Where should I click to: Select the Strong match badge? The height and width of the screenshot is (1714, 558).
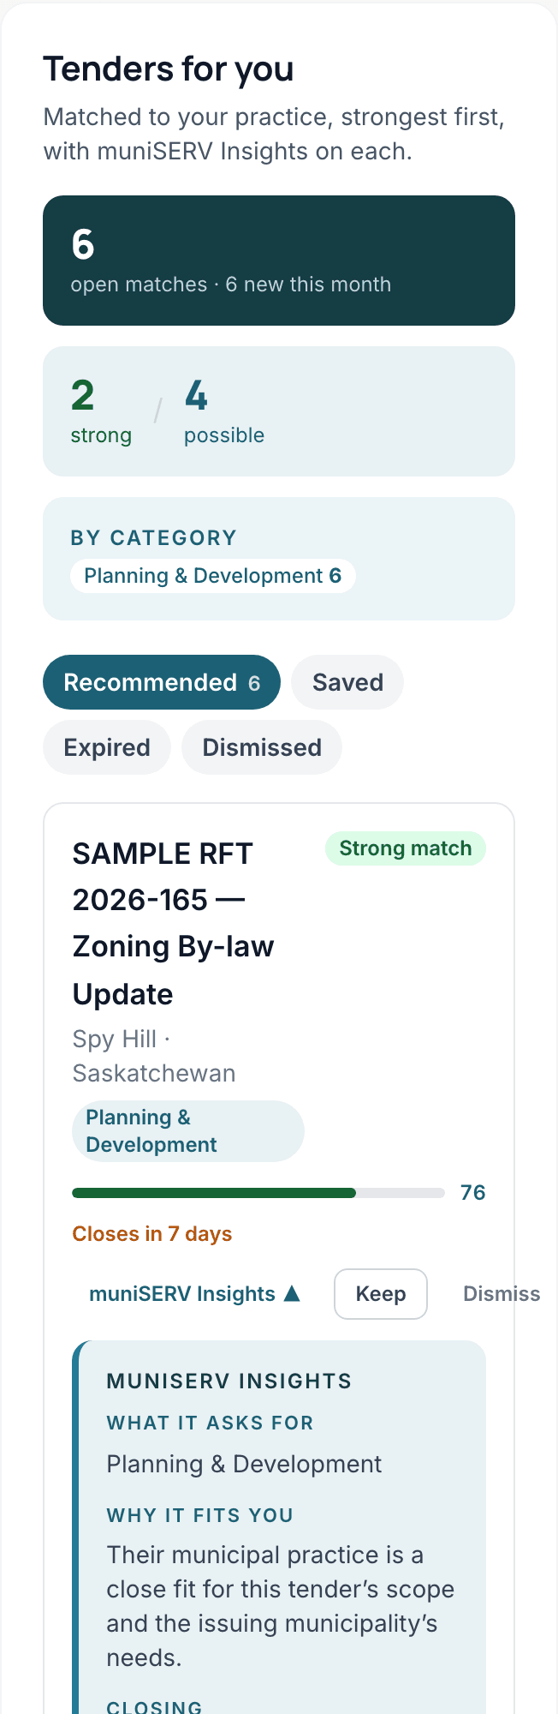[x=406, y=848]
